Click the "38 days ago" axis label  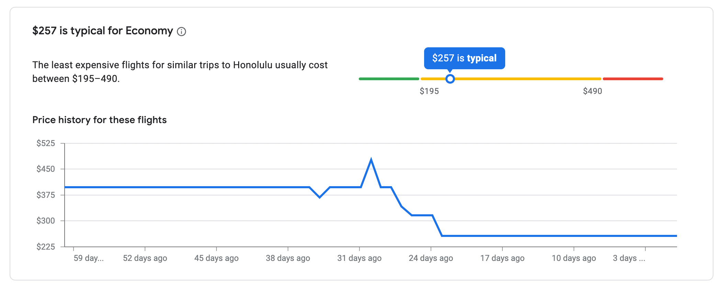288,258
